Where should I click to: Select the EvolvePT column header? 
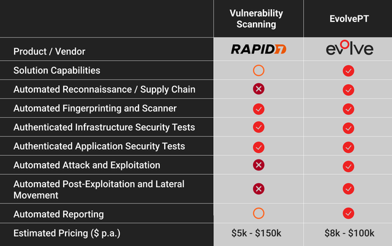(348, 18)
